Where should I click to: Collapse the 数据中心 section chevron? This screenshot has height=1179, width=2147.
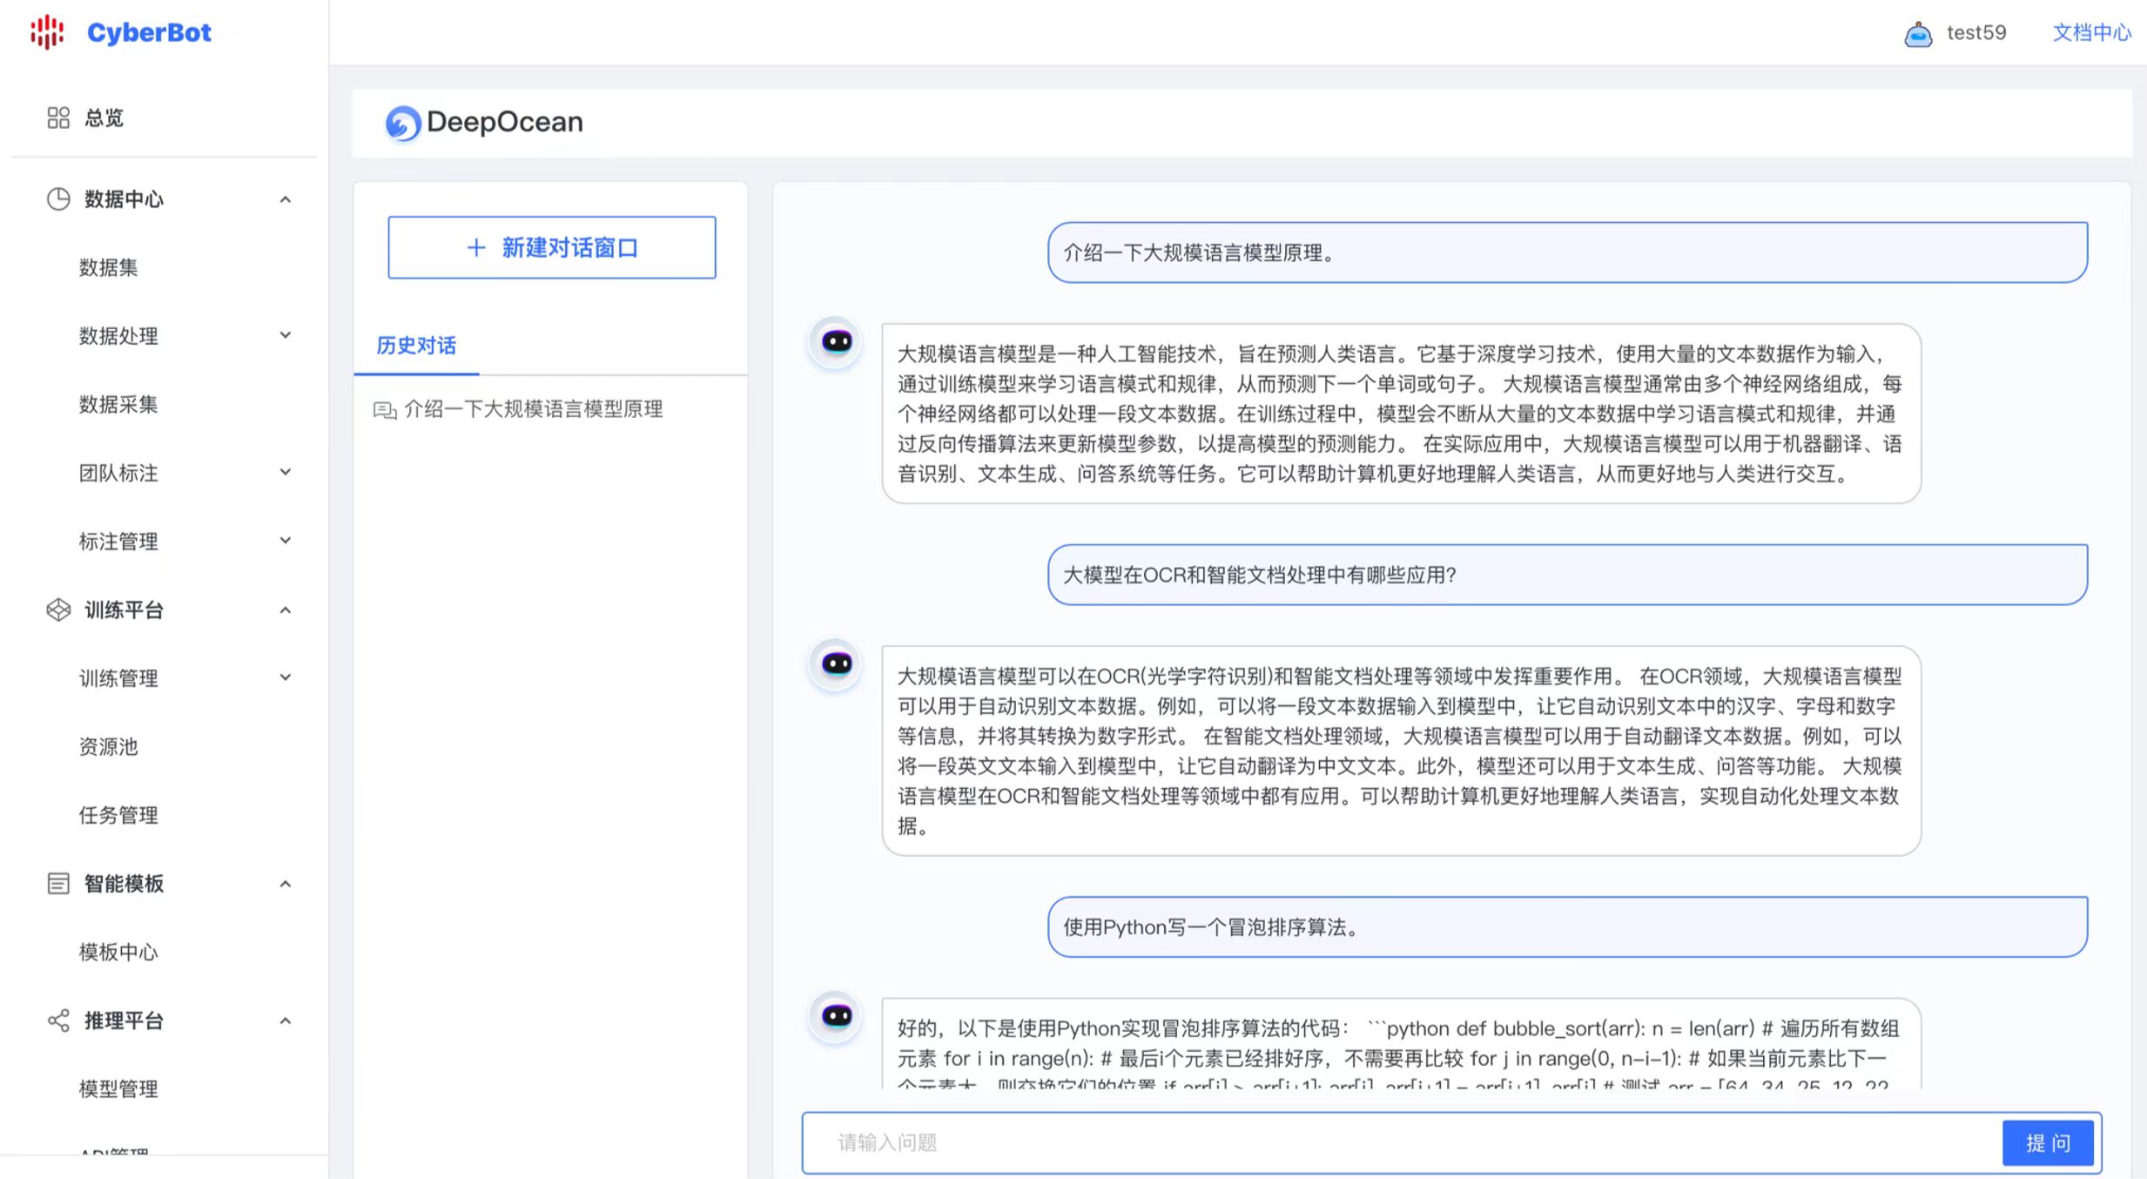coord(285,199)
